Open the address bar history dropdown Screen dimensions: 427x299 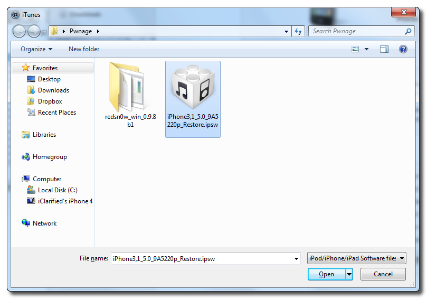(x=286, y=31)
